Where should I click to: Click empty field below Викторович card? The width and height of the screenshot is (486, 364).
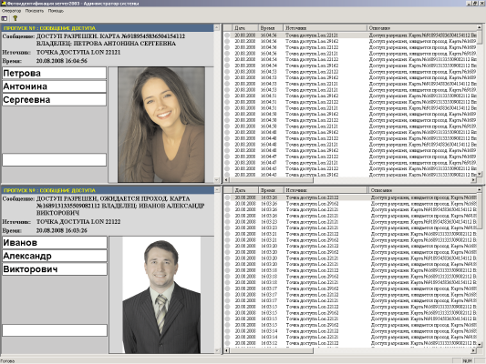pyautogui.click(x=55, y=330)
